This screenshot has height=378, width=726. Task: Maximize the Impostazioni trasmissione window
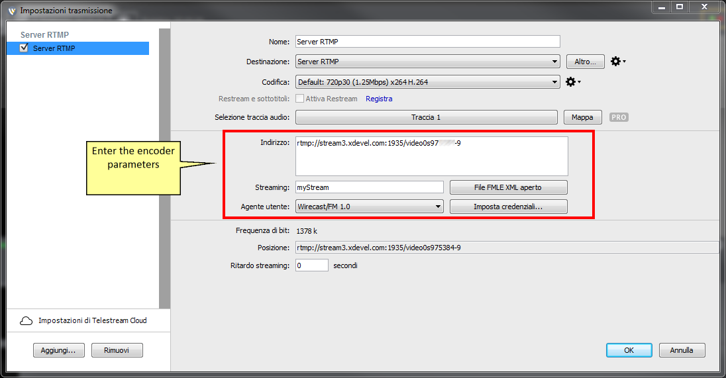[x=680, y=7]
